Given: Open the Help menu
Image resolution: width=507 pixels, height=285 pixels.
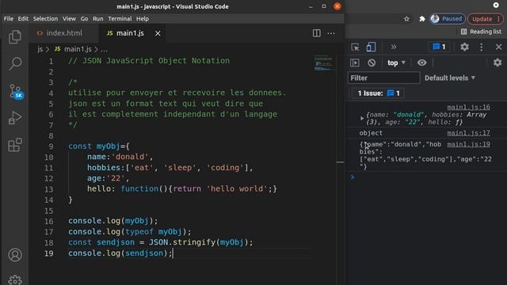Looking at the screenshot, I should tap(143, 19).
